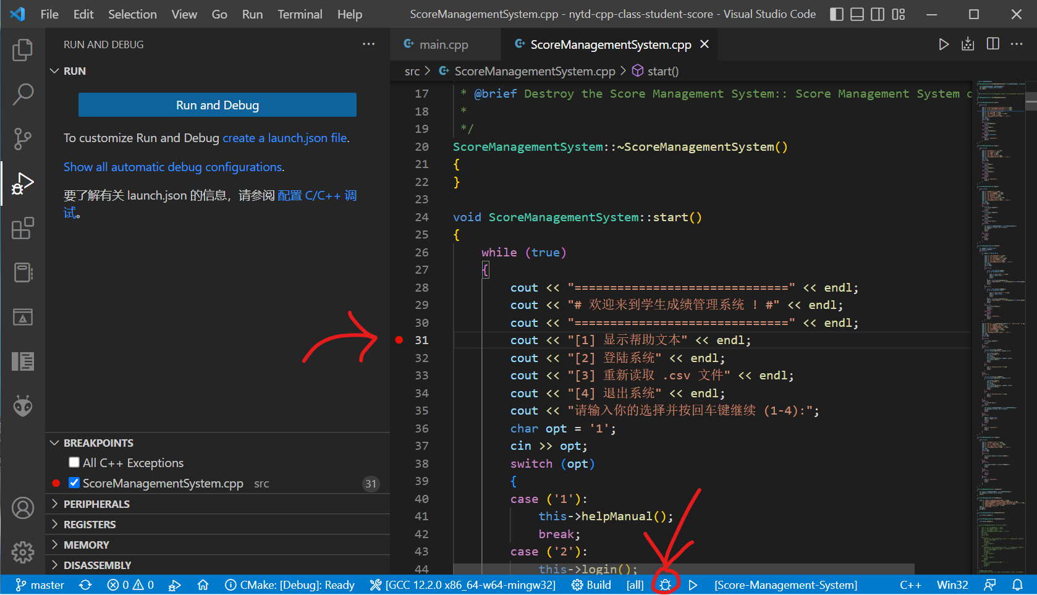Open the Explorer view in activity bar
This screenshot has height=595, width=1037.
tap(23, 50)
